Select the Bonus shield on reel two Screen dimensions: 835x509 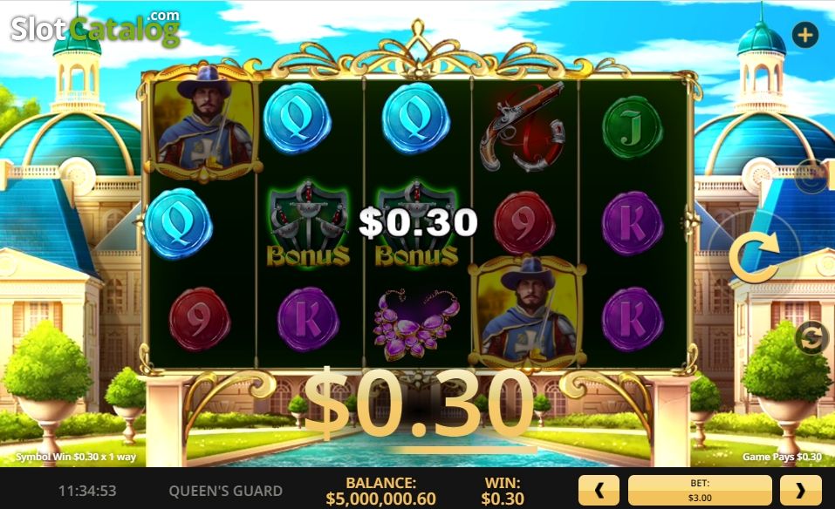308,224
